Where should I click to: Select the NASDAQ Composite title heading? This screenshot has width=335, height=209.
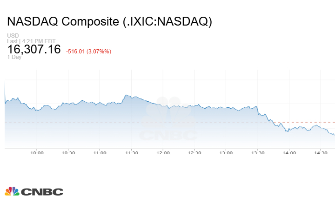point(110,21)
